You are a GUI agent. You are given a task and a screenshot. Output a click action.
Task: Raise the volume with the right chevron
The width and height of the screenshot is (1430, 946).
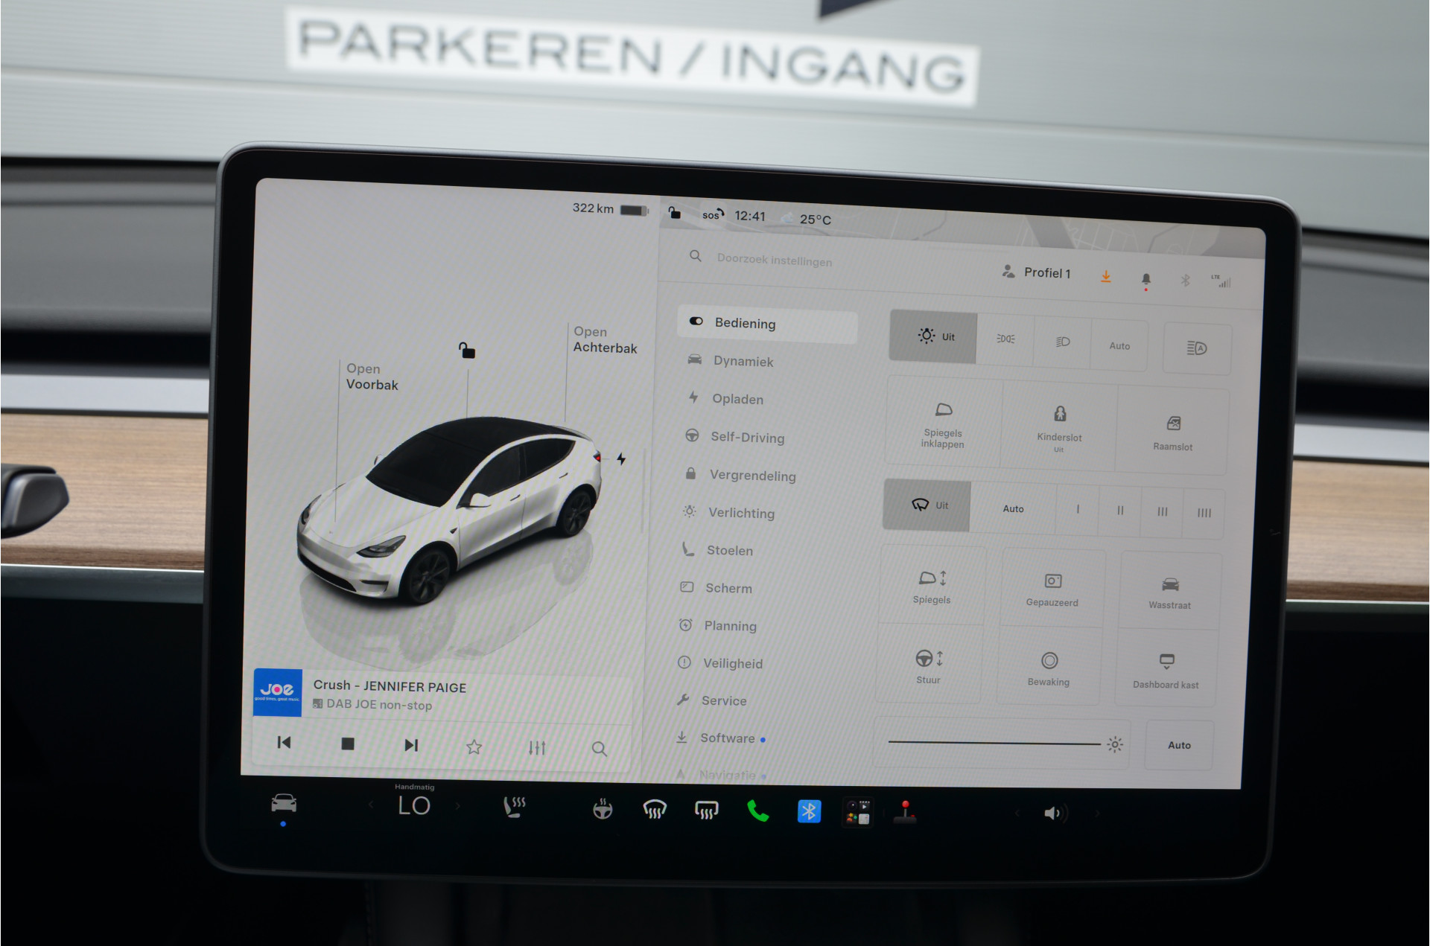[1097, 814]
